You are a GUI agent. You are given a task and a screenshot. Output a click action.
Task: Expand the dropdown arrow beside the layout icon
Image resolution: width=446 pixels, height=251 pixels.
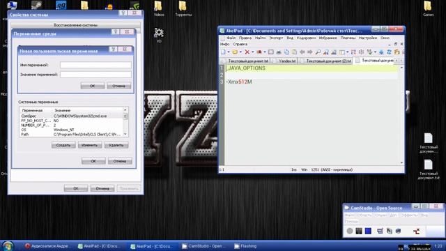point(347,52)
